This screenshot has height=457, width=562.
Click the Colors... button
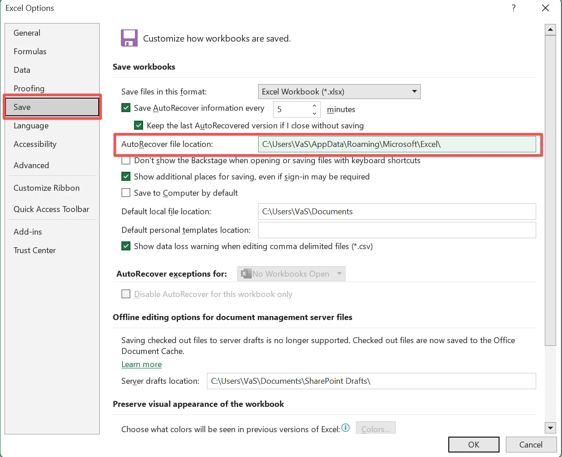375,428
